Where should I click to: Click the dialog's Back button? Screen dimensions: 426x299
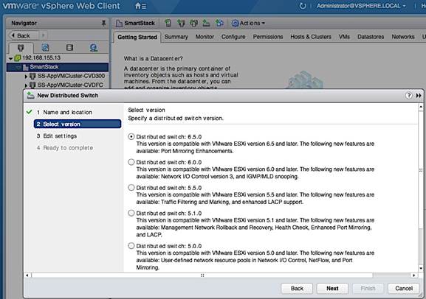click(297, 289)
